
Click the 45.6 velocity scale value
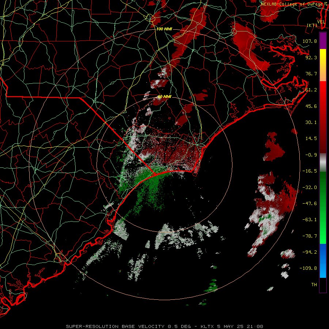(x=311, y=106)
